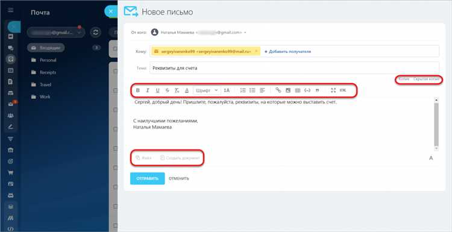Click the sender avatar icon
This screenshot has height=232, width=452.
[x=155, y=33]
